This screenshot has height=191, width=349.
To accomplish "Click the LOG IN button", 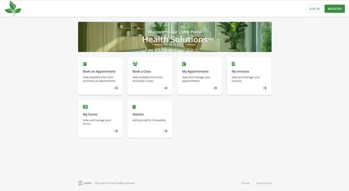I will (x=314, y=9).
